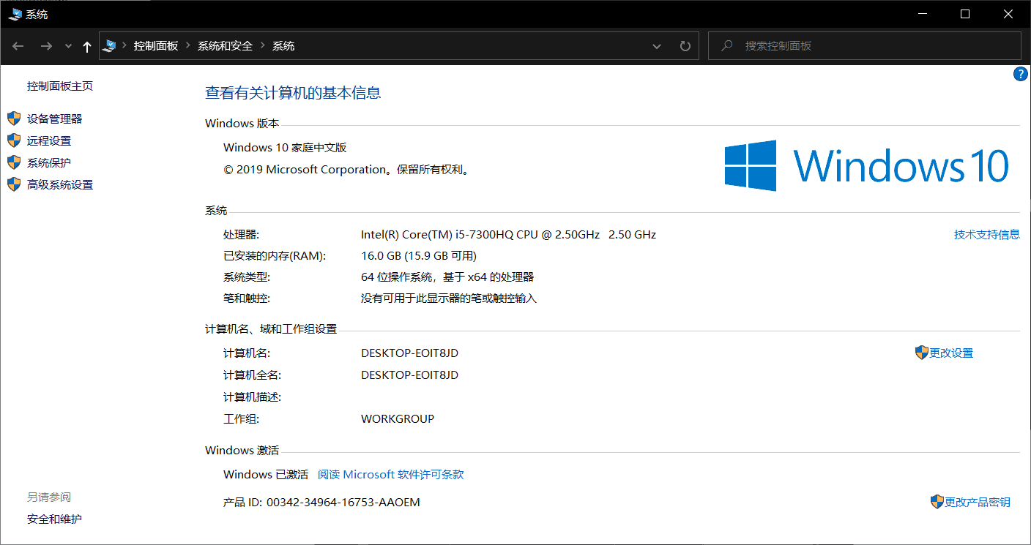Click 没有可用于此显示器的笔或触控输入 text
The width and height of the screenshot is (1031, 545).
449,298
